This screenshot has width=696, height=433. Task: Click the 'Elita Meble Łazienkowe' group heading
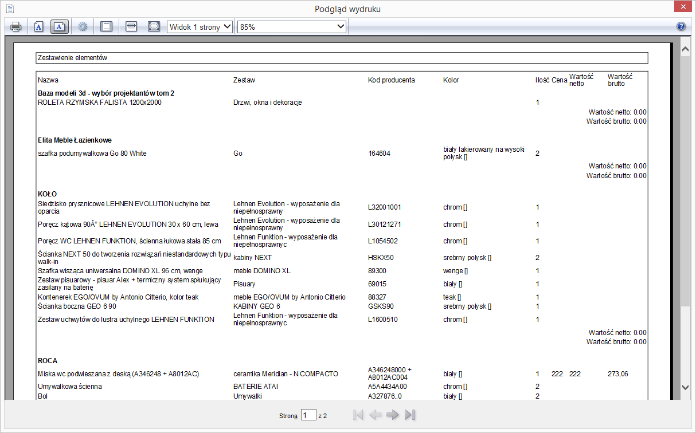pos(75,140)
